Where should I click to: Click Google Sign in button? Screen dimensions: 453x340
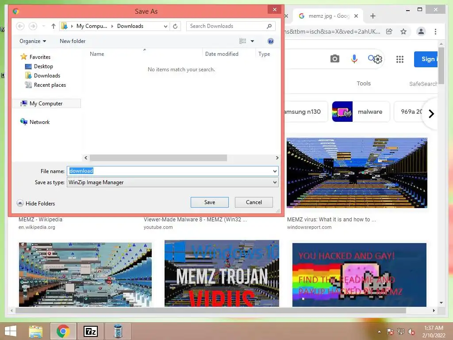pos(427,59)
